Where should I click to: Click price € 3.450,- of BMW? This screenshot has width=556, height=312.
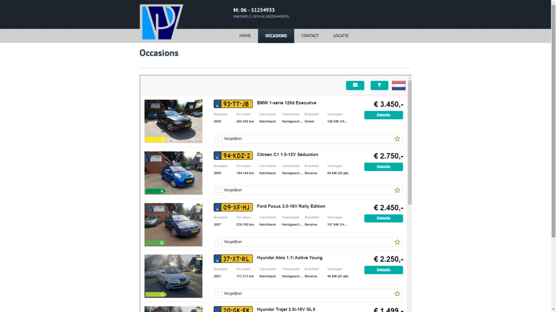point(388,105)
